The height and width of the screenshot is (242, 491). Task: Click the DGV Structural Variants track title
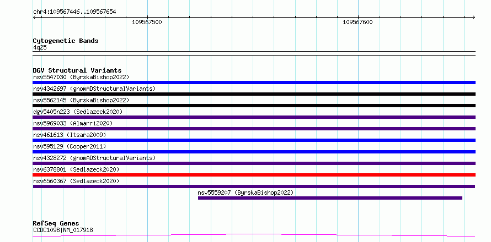[x=77, y=70]
